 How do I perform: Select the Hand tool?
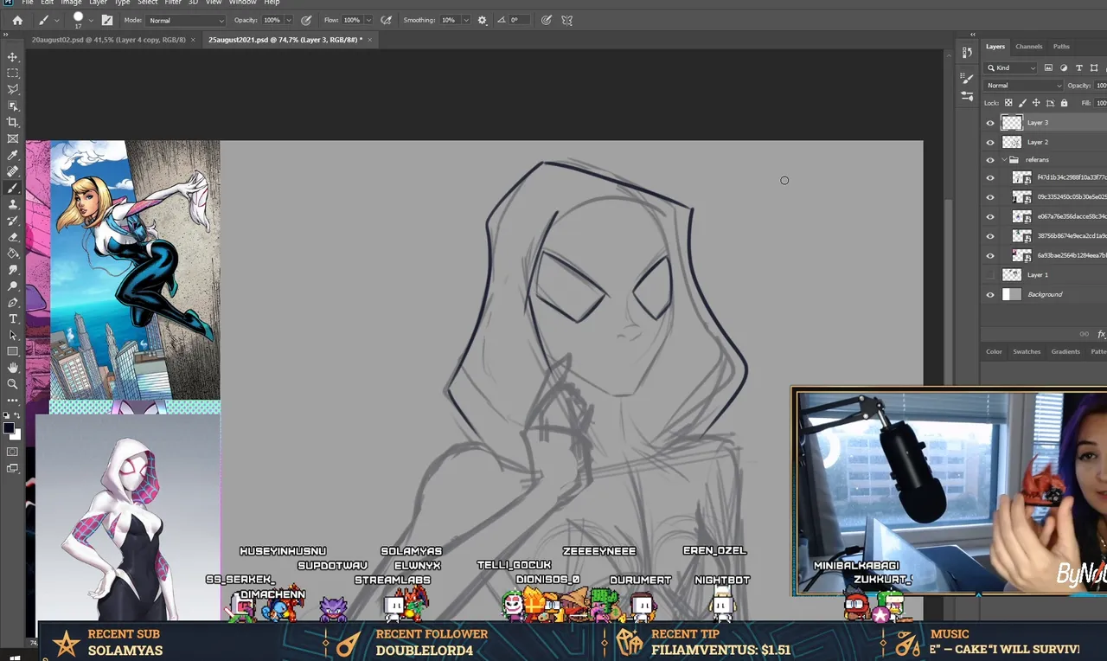tap(13, 368)
